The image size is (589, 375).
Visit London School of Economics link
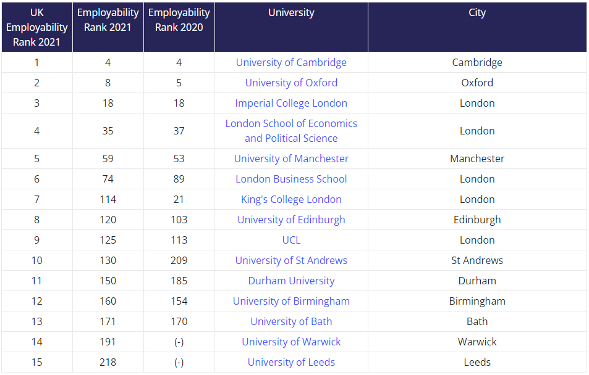point(291,123)
